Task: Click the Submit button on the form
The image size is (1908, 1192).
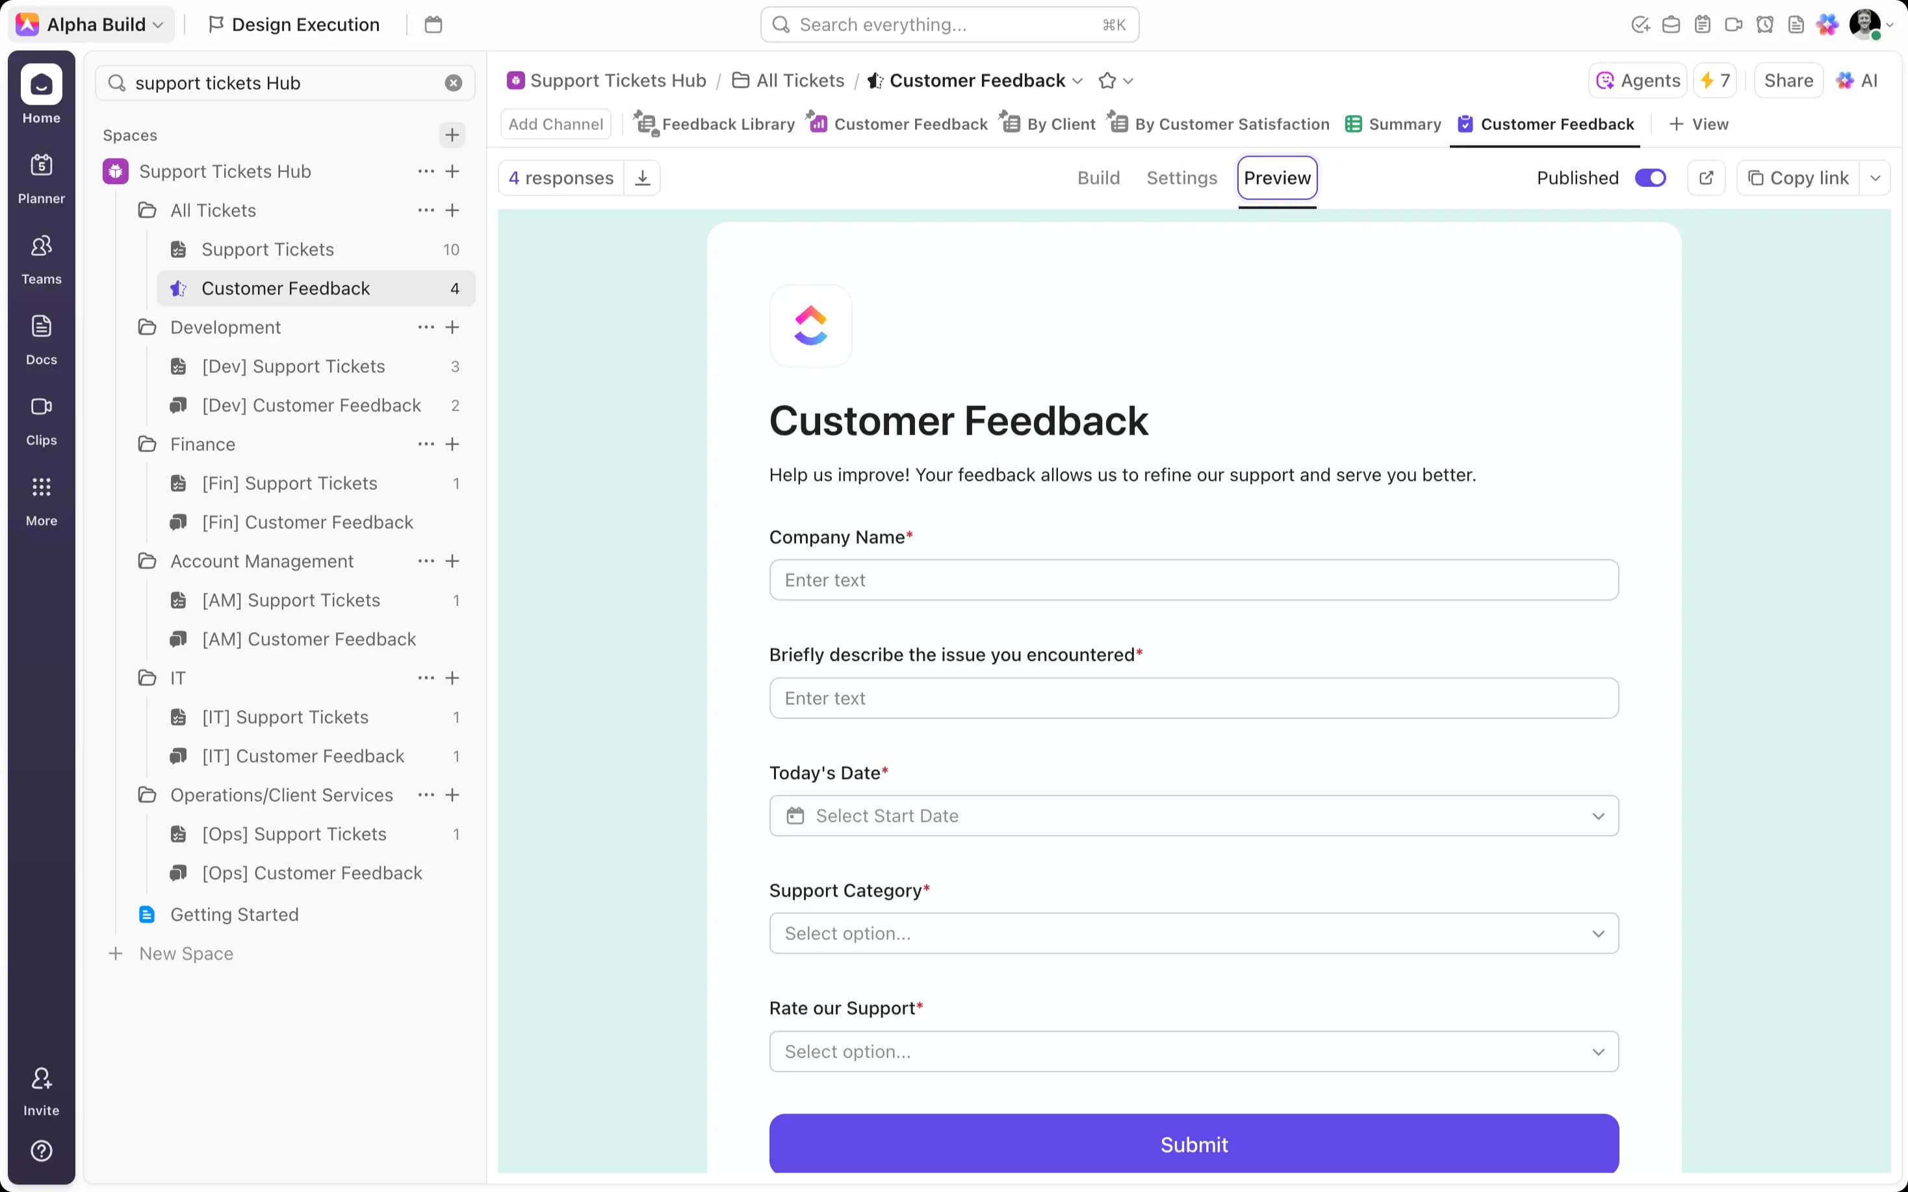Action: (1193, 1144)
